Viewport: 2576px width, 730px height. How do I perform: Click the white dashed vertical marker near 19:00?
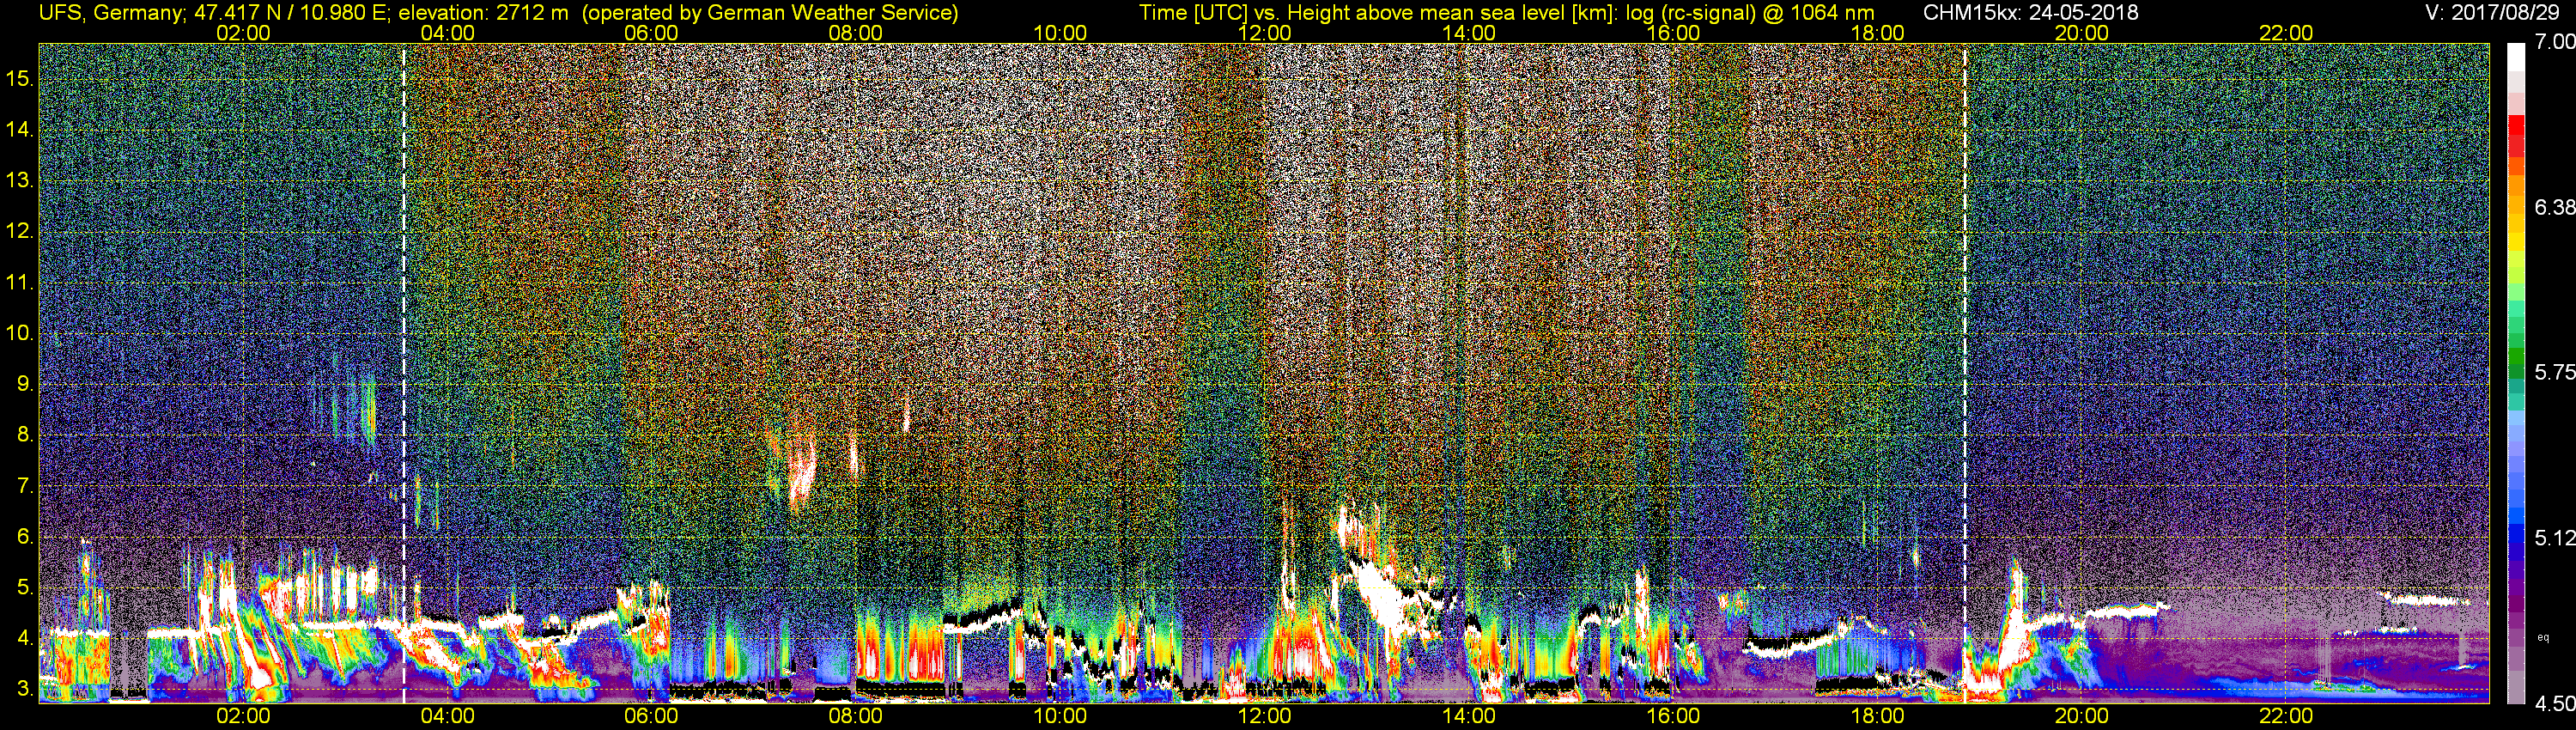click(1965, 373)
